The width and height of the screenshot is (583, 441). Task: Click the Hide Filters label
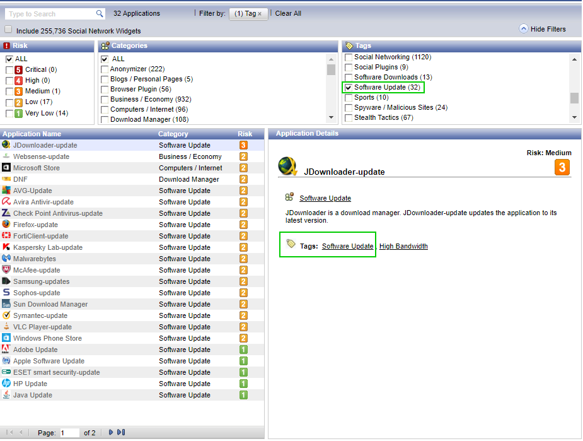point(548,29)
